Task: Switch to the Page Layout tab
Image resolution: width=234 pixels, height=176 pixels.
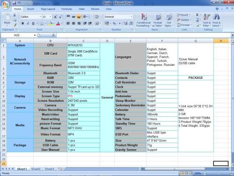Action: pyautogui.click(x=48, y=9)
